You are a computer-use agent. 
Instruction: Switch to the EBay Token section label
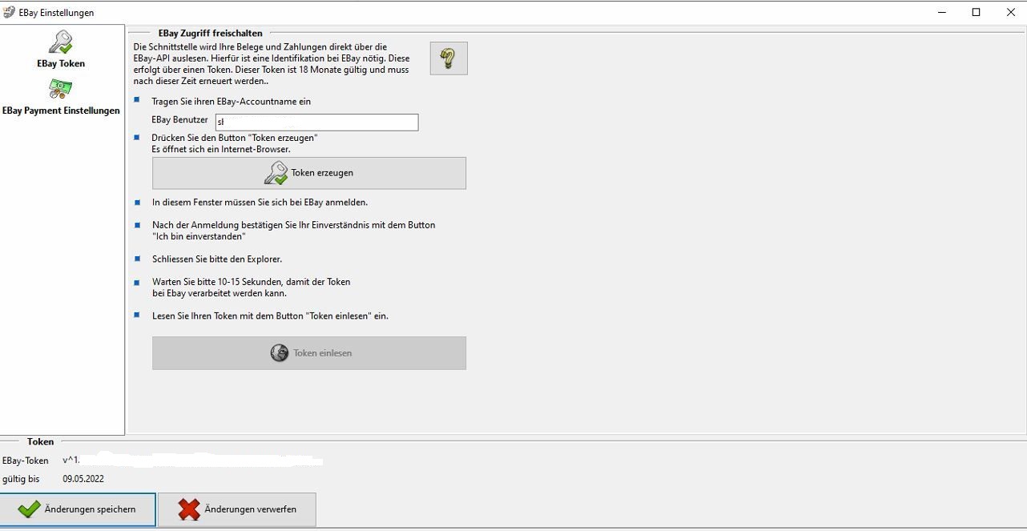click(x=61, y=63)
